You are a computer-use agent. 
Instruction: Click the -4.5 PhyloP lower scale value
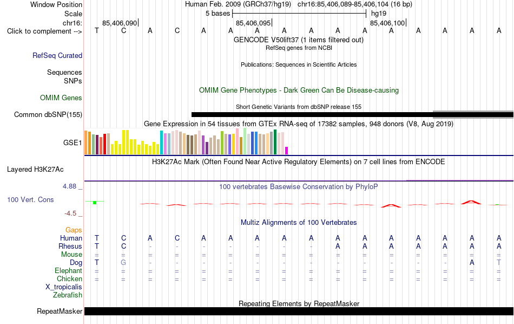70,213
